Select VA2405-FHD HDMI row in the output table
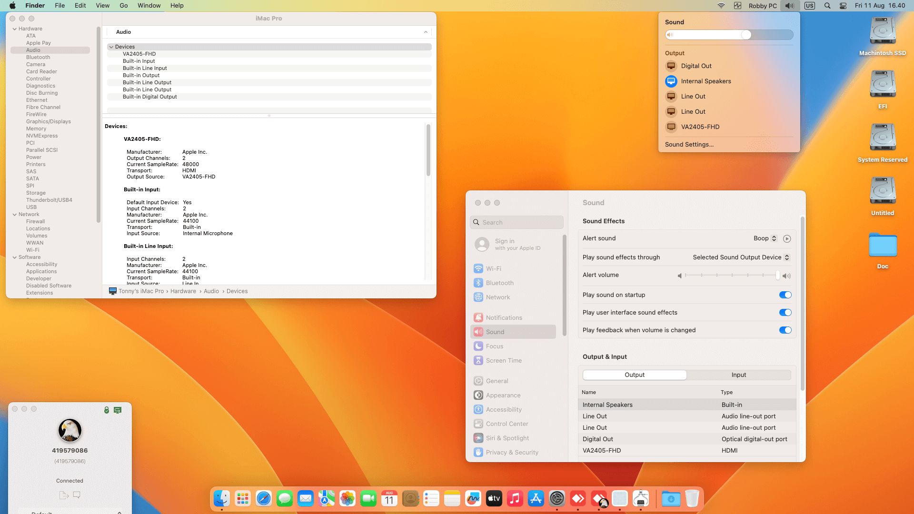The height and width of the screenshot is (514, 914). click(687, 451)
